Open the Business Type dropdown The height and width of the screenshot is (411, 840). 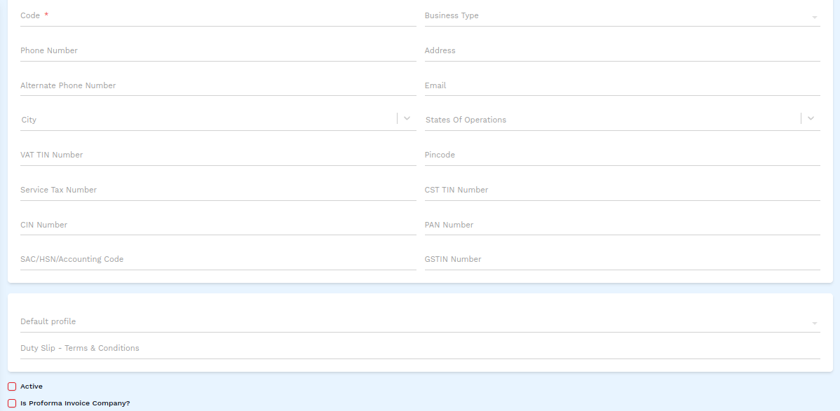621,16
